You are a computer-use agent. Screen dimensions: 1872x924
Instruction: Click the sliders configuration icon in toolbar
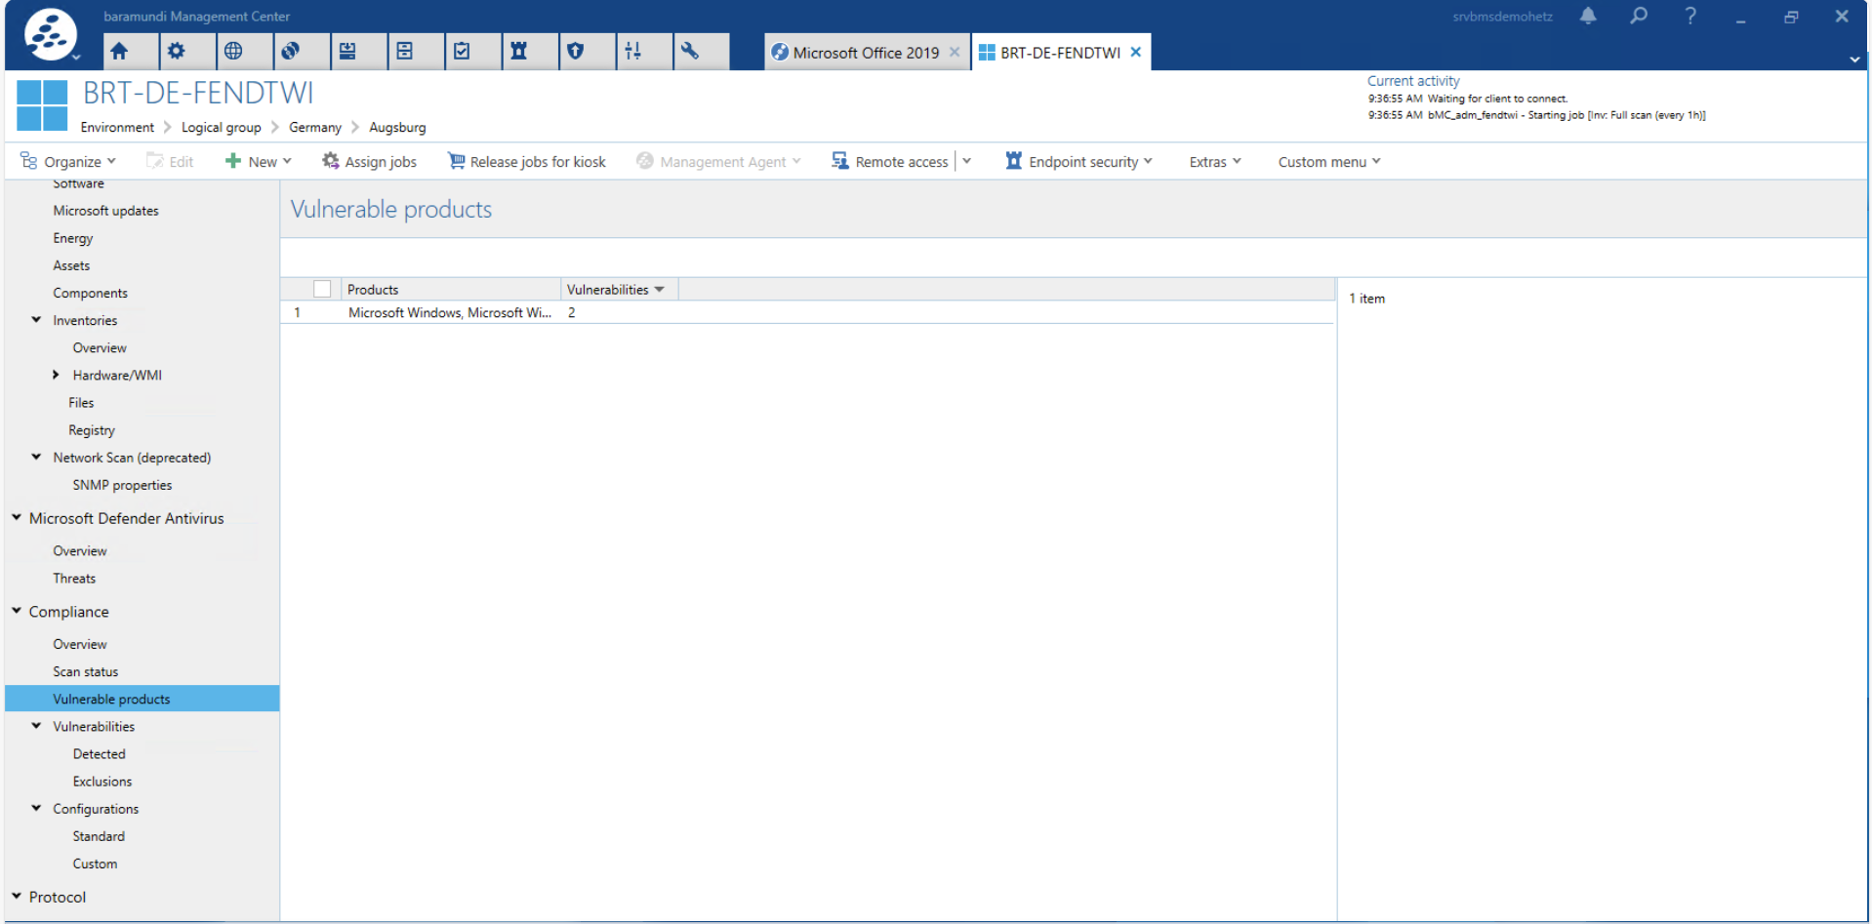[632, 52]
